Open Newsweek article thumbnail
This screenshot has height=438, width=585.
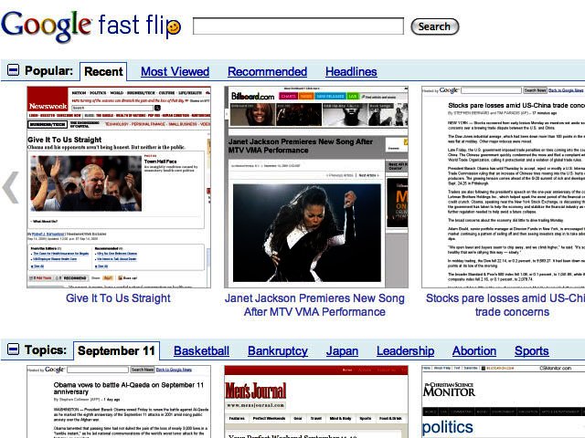click(x=119, y=186)
